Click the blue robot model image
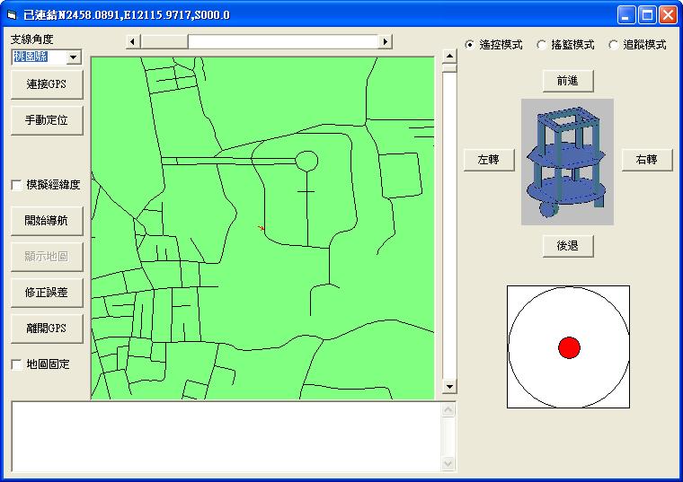683x482 pixels. [567, 162]
